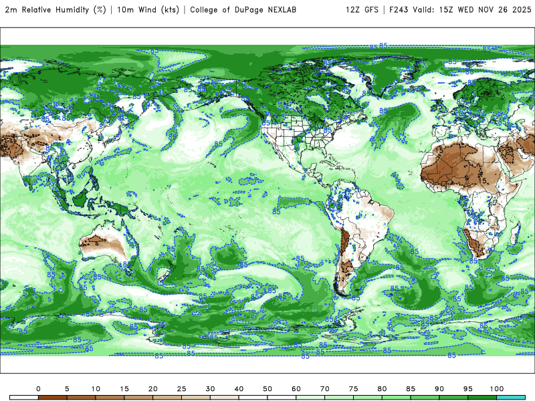Click the 'College of DuPage NEXLAB' text
535x401 pixels.
click(243, 10)
